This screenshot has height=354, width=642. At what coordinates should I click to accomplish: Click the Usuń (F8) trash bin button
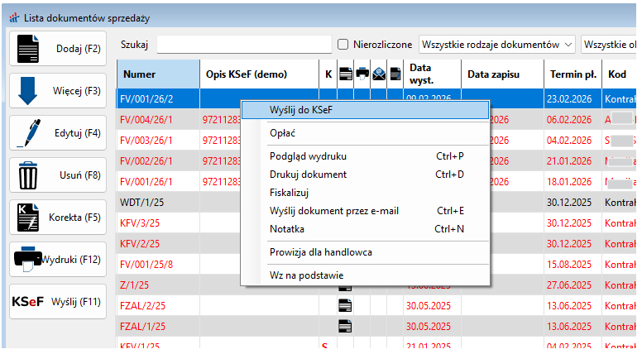tap(58, 175)
